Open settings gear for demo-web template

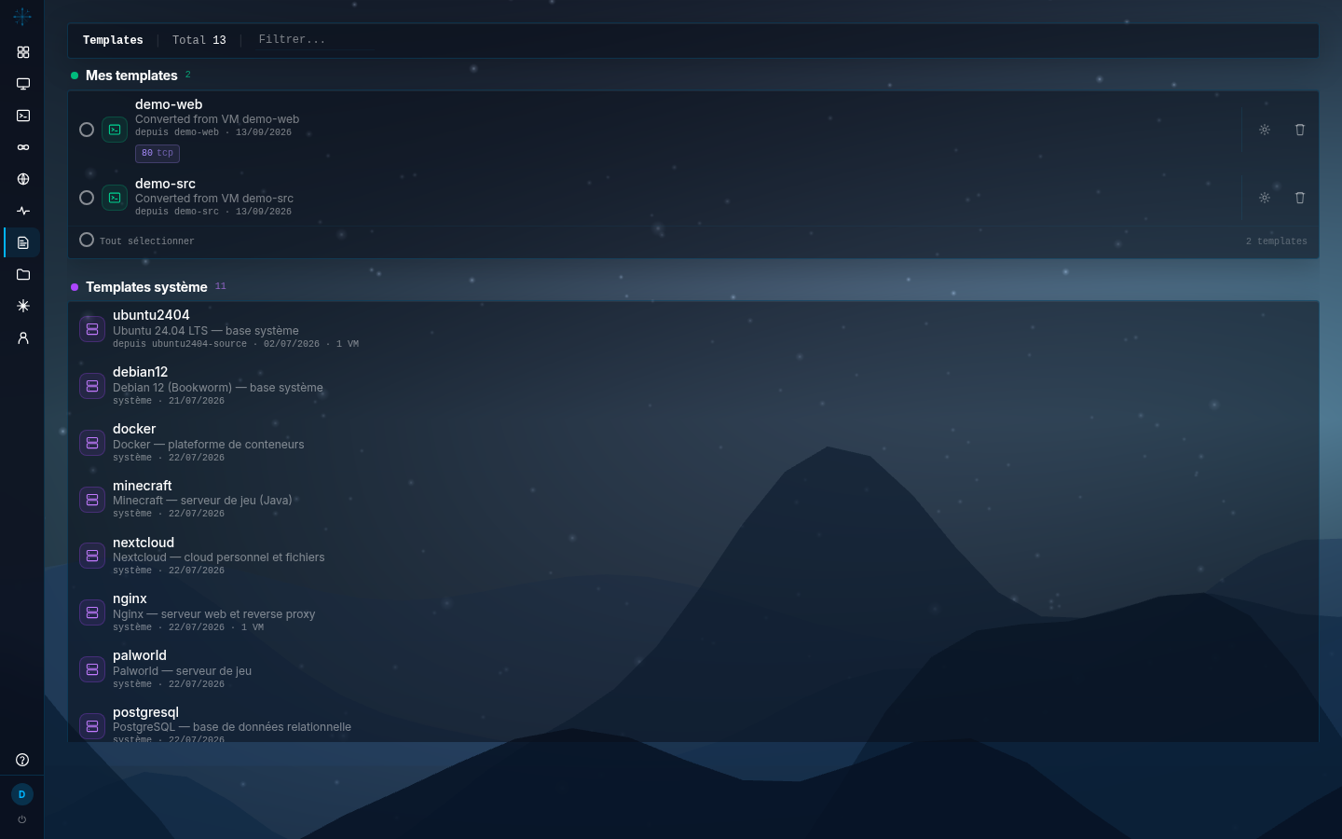coord(1265,130)
